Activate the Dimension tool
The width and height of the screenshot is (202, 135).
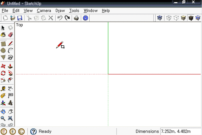pyautogui.click(x=10, y=89)
